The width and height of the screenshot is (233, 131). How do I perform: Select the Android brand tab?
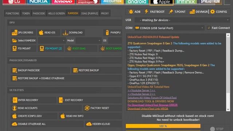coord(137,2)
